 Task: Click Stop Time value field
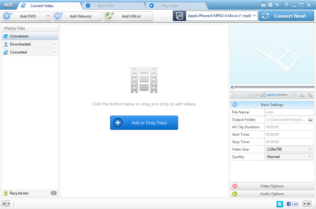tap(289, 142)
